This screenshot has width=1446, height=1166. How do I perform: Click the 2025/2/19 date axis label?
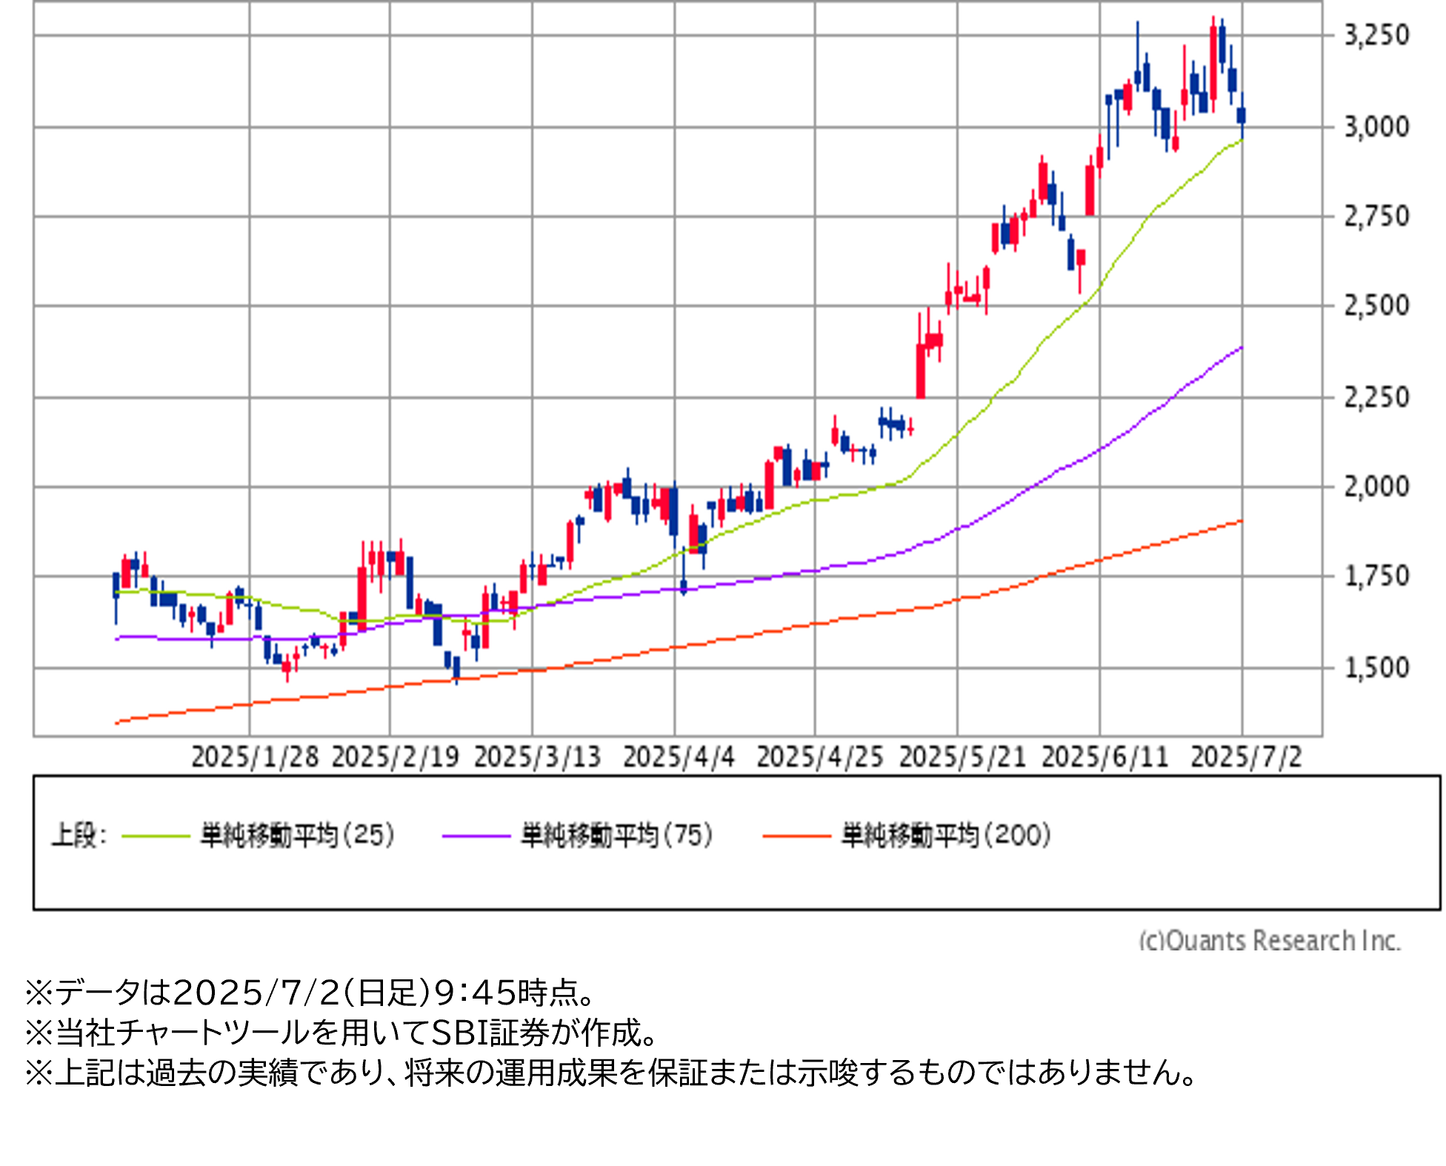[395, 757]
